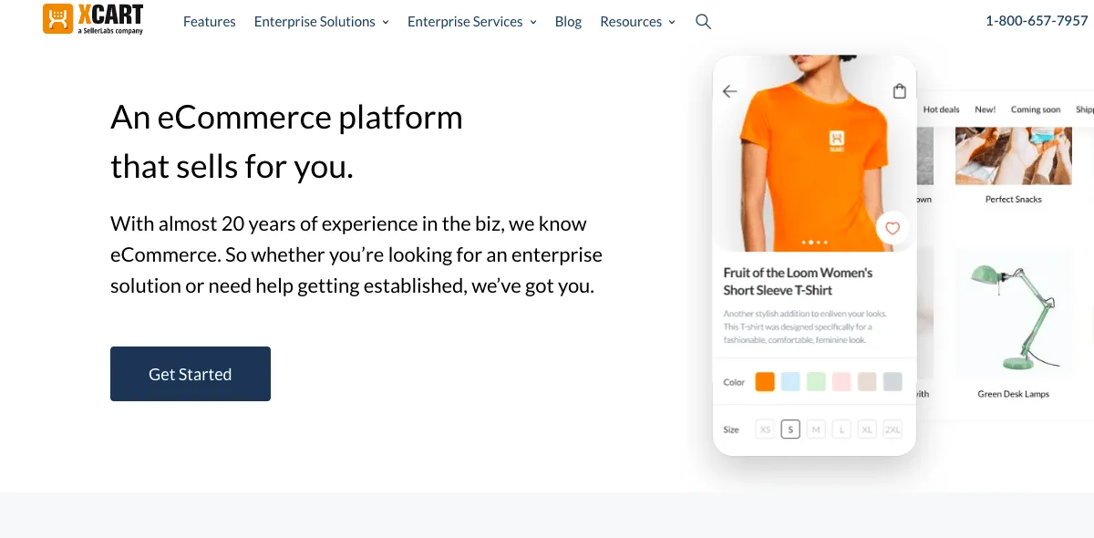
Task: Open the site search magnifier icon
Action: click(703, 21)
